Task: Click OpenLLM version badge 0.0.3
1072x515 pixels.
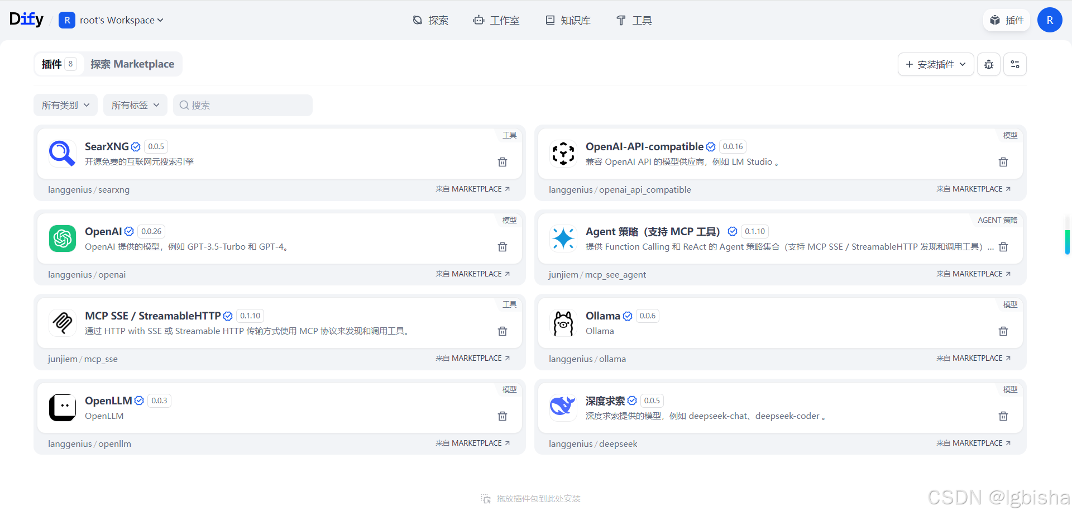Action: pos(160,400)
